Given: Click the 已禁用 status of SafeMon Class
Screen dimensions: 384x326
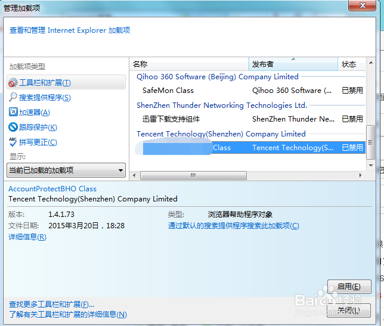Looking at the screenshot, I should pos(352,91).
